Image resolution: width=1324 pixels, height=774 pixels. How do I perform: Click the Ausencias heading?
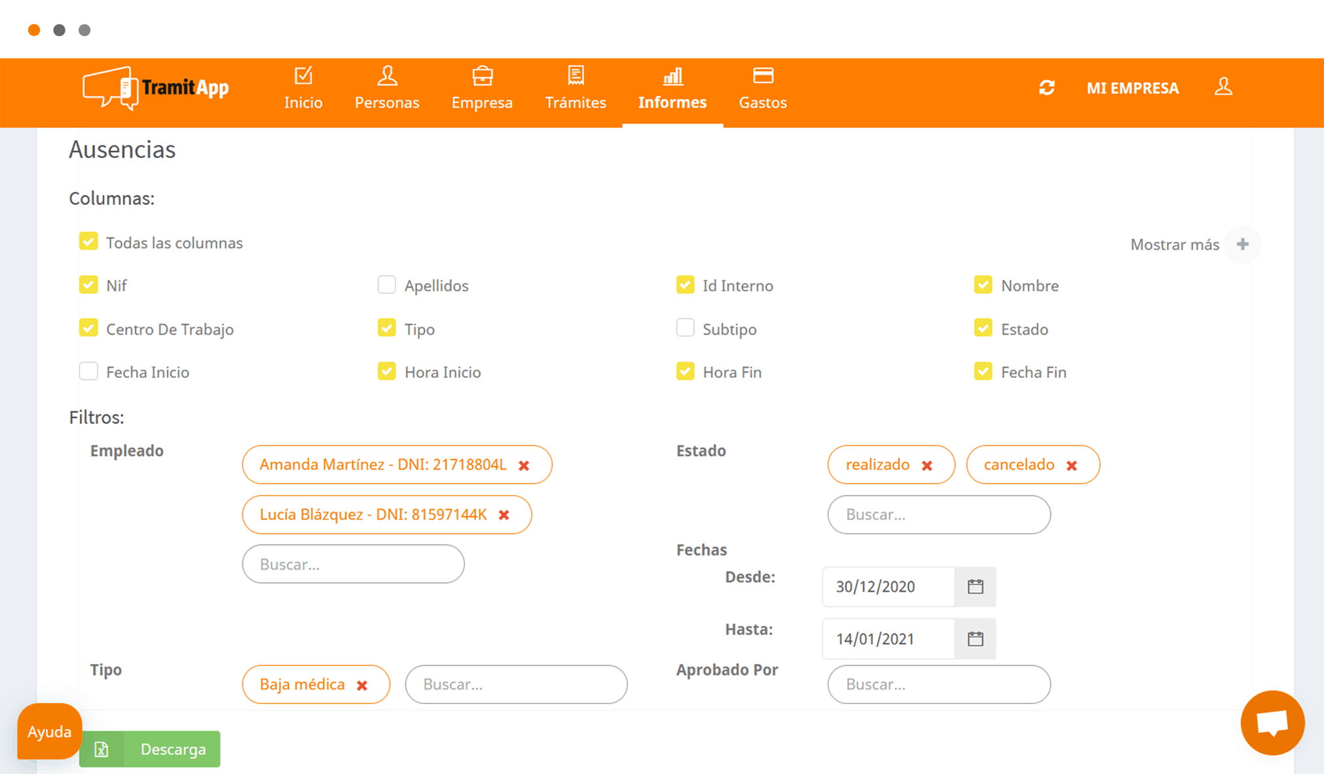click(122, 150)
